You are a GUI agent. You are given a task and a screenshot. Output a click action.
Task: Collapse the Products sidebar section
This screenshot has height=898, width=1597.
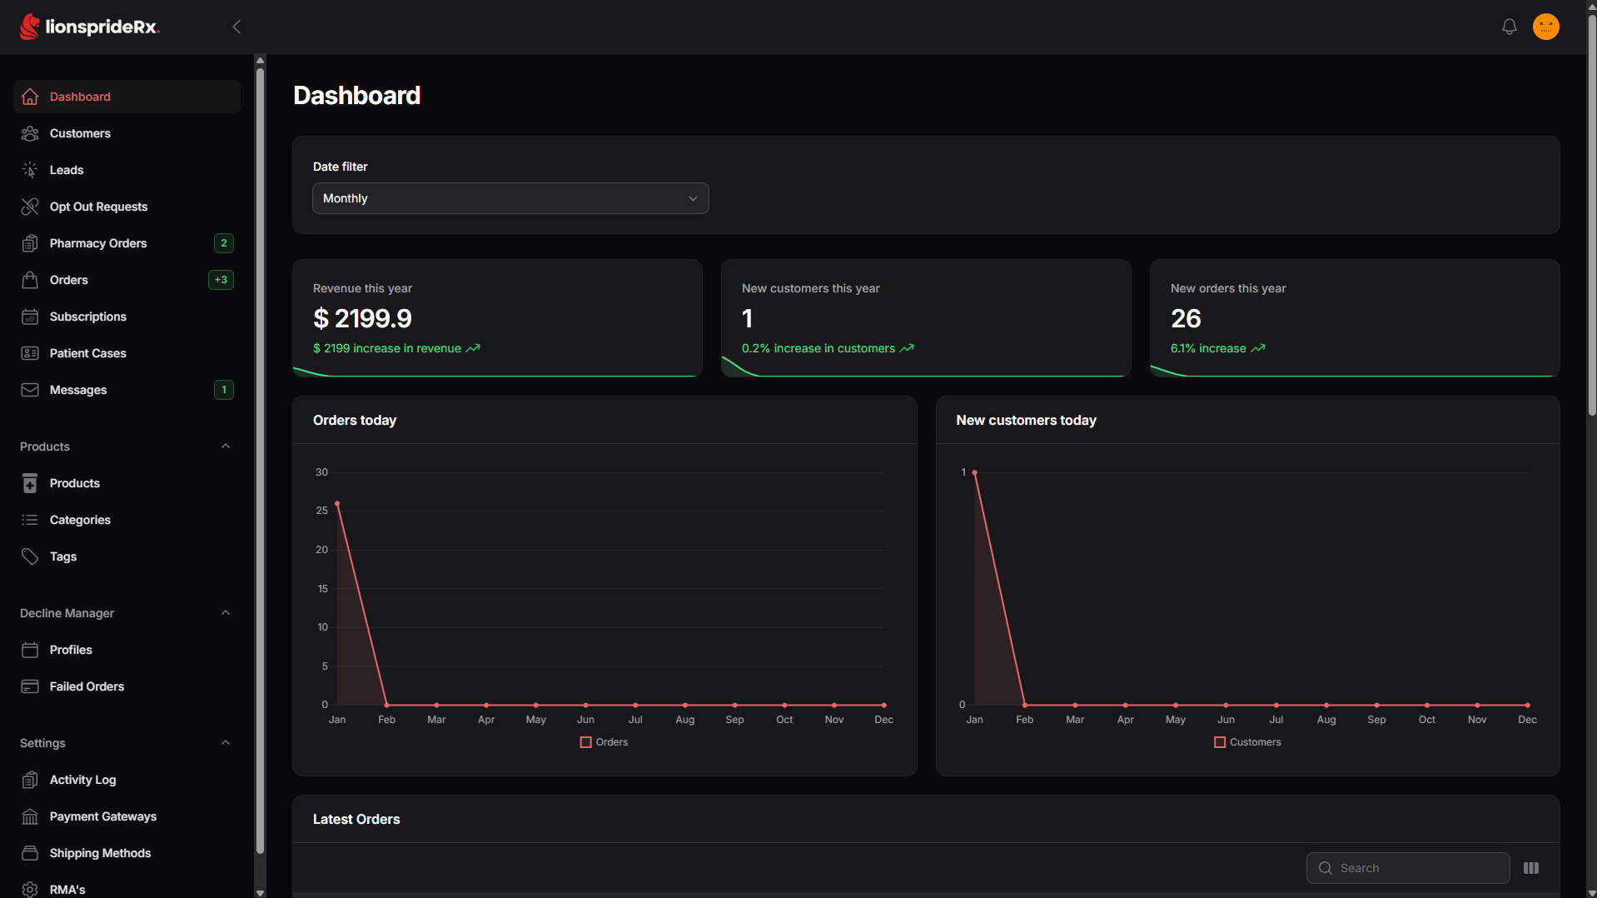point(226,447)
